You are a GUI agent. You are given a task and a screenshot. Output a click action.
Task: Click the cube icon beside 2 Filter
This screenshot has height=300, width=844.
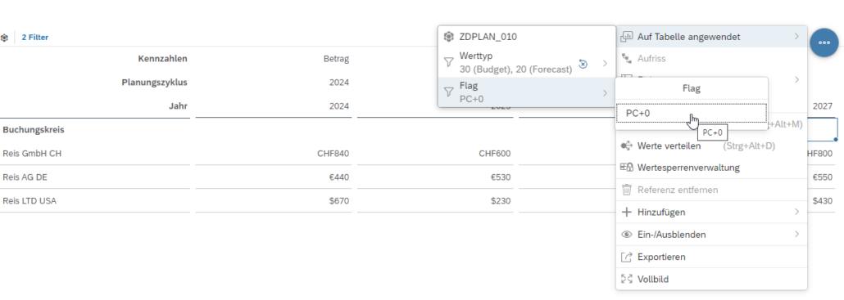(x=4, y=38)
